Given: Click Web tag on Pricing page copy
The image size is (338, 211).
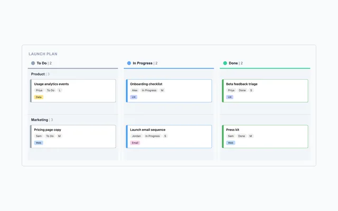Looking at the screenshot, I should point(39,143).
